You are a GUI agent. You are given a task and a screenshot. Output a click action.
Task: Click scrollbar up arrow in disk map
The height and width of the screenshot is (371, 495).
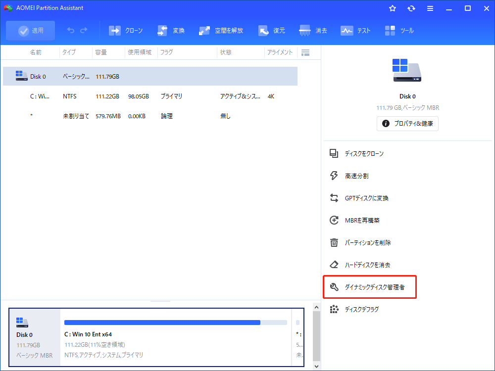coord(316,307)
